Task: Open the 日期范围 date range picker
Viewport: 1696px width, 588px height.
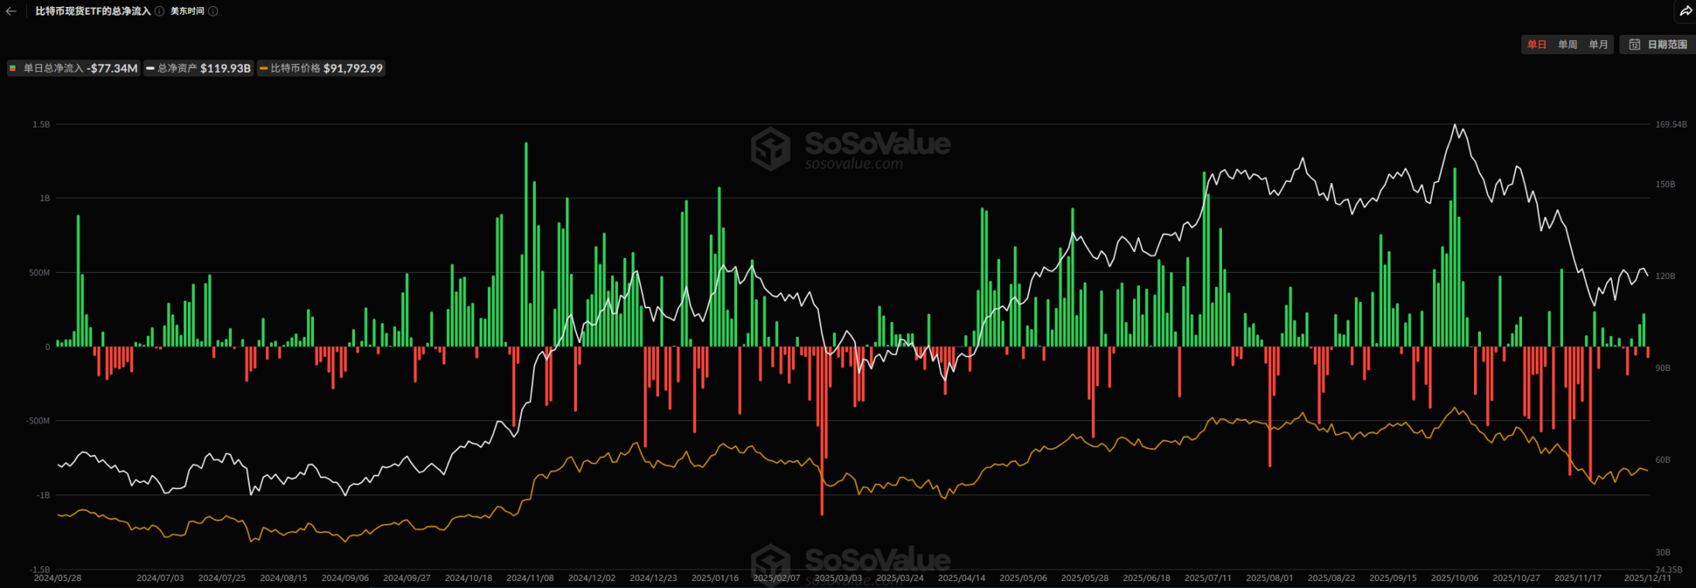Action: (1658, 45)
